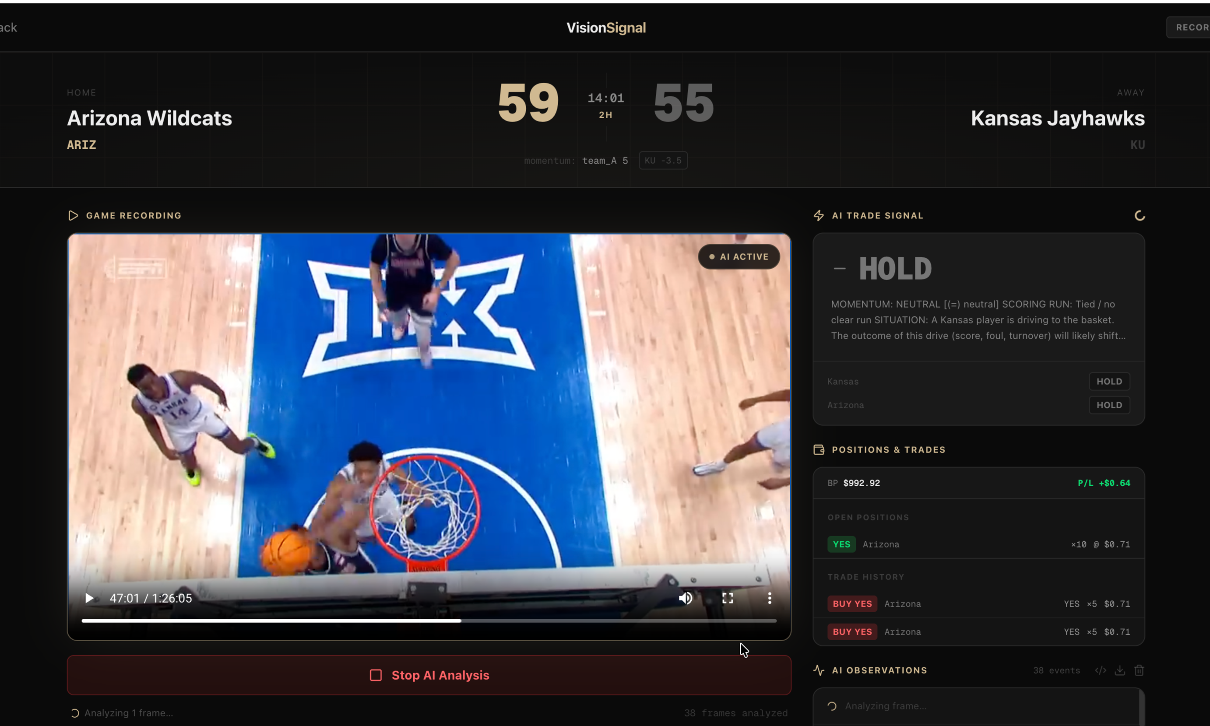
Task: Expand the truncated HOLD signal description
Action: click(978, 320)
